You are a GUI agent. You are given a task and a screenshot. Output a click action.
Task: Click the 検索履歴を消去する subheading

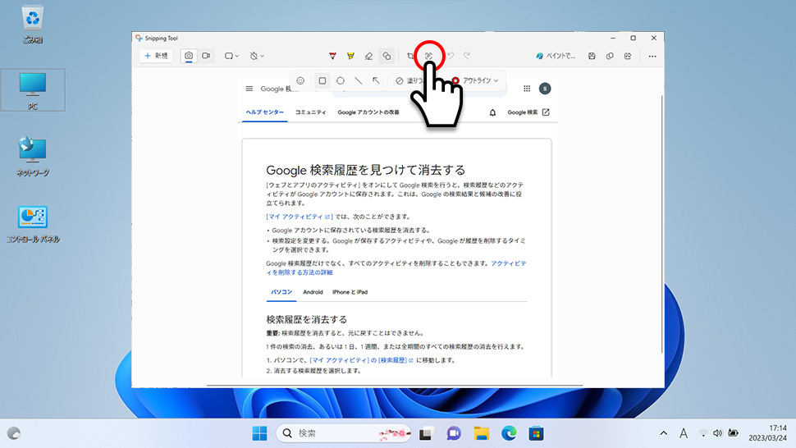(307, 319)
